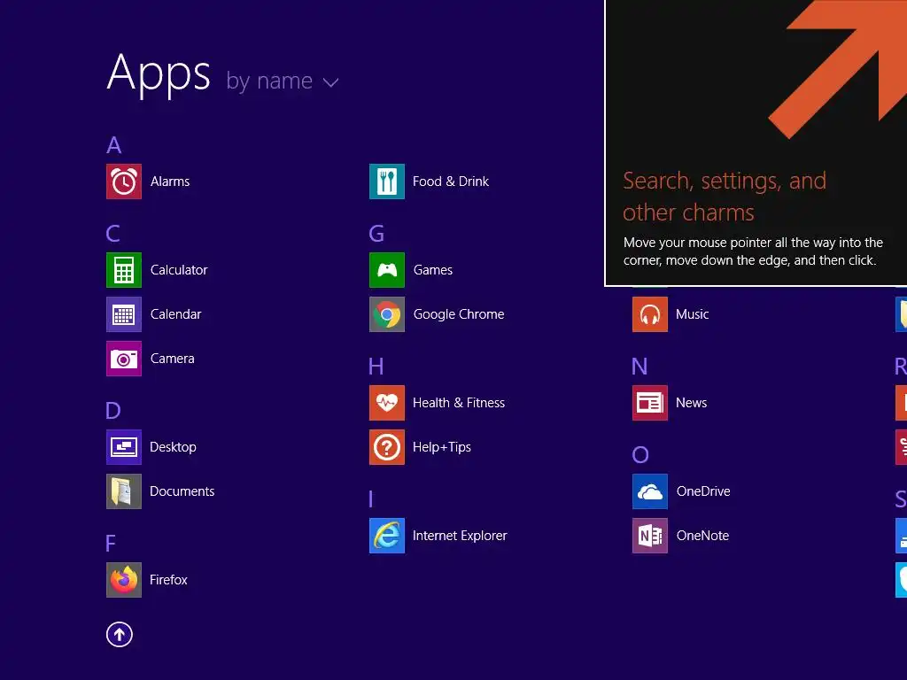This screenshot has height=680, width=907.
Task: Click the 'Documents' text label
Action: click(182, 491)
